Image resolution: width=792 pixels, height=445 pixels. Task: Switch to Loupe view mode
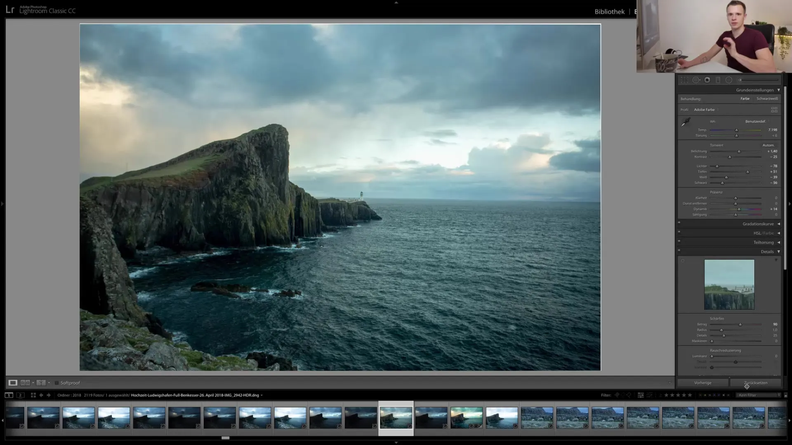coord(13,383)
